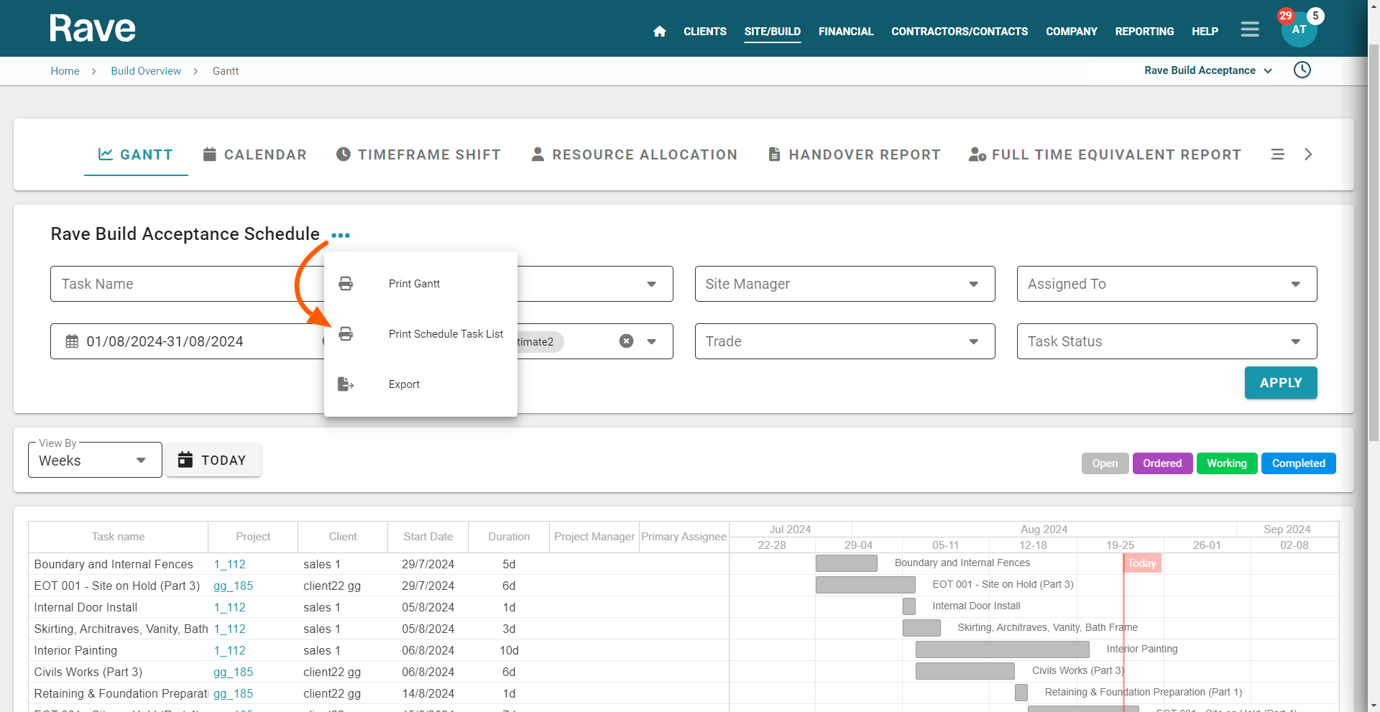Viewport: 1380px width, 712px height.
Task: Open project link gg_185 for Civils Works (Part 3)
Action: [x=233, y=672]
